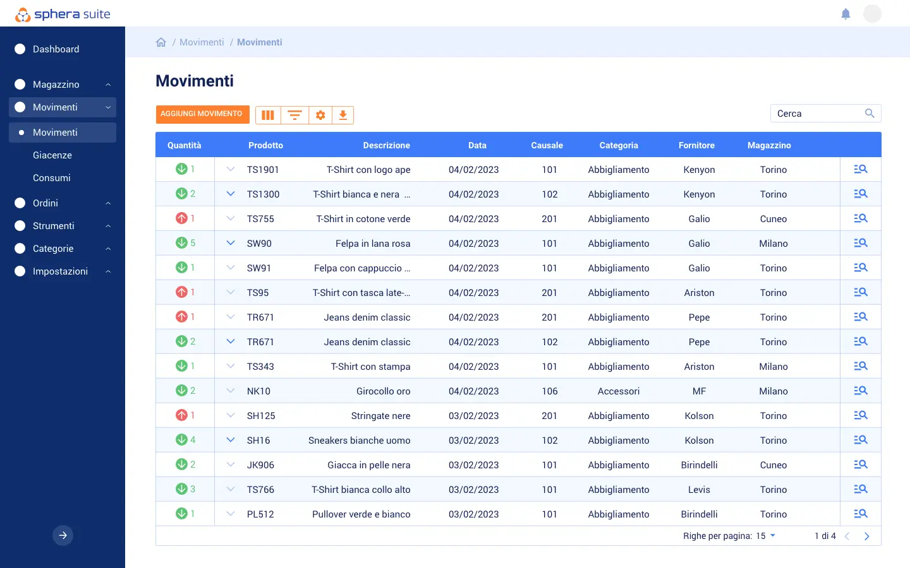View details of the TS95 row
This screenshot has width=910, height=568.
pos(861,292)
